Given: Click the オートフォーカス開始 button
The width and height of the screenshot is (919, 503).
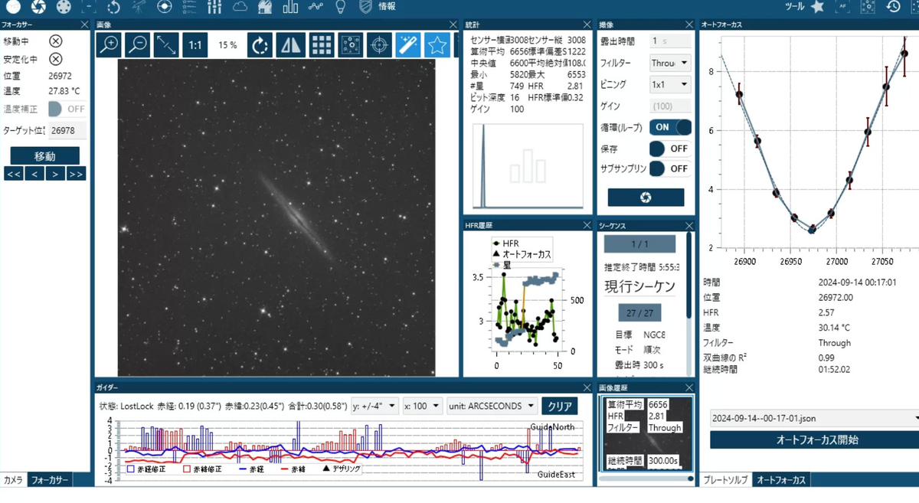Looking at the screenshot, I should 816,440.
